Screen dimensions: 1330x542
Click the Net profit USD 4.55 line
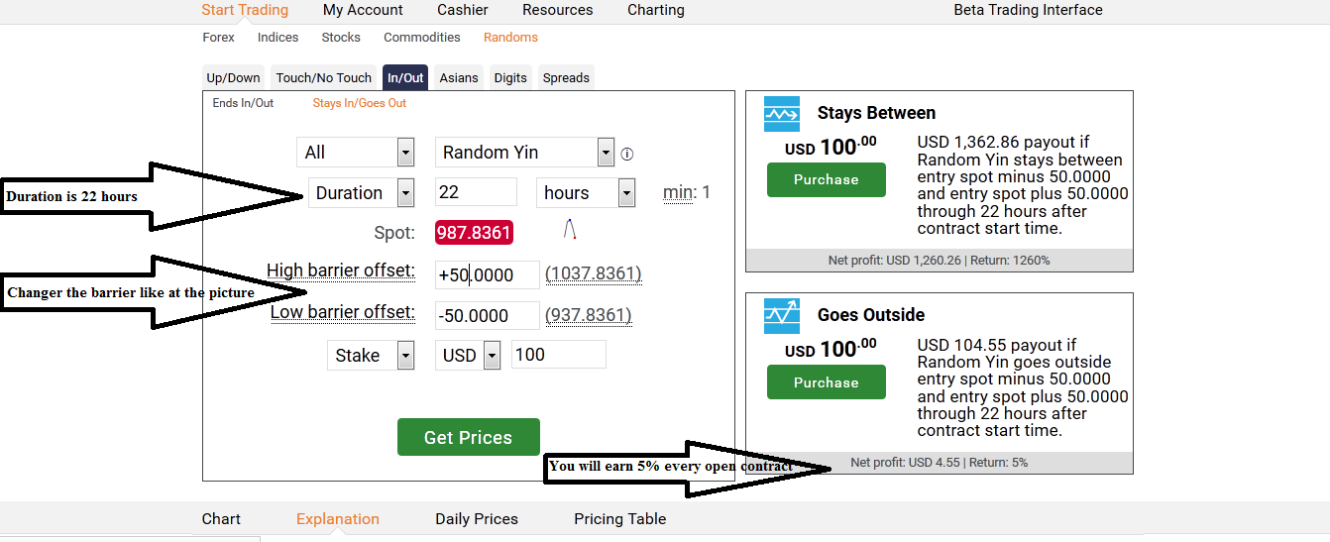click(939, 463)
